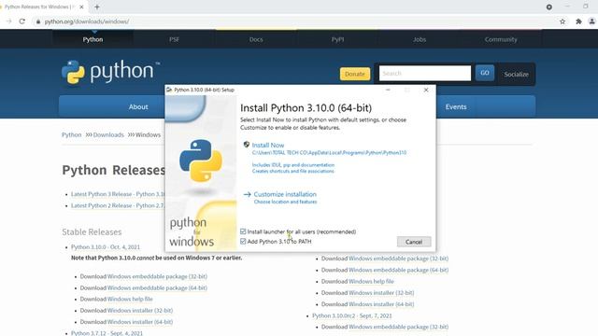
Task: Open the Windows breadcrumb link
Action: pos(148,134)
